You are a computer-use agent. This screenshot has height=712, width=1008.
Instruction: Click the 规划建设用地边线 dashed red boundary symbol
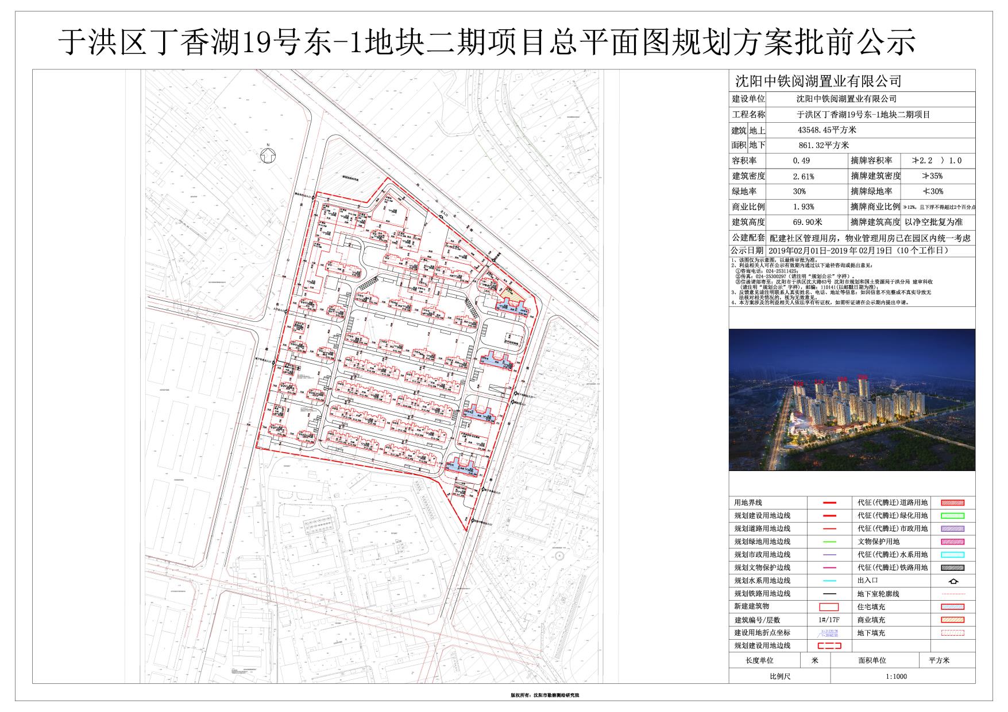[x=829, y=645]
